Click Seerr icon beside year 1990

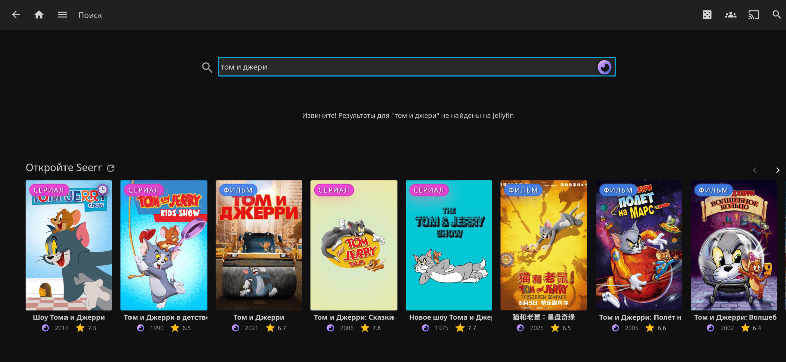141,328
